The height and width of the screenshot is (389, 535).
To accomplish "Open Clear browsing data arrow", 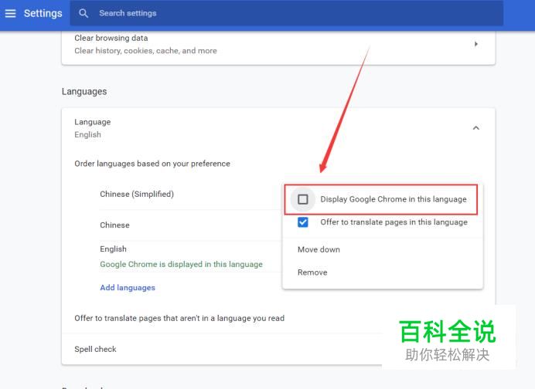I will 475,44.
